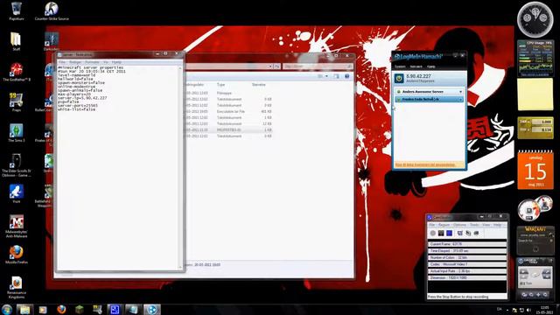This screenshot has height=315, width=560.
Task: Click CamStudio blue stop button
Action: [449, 234]
